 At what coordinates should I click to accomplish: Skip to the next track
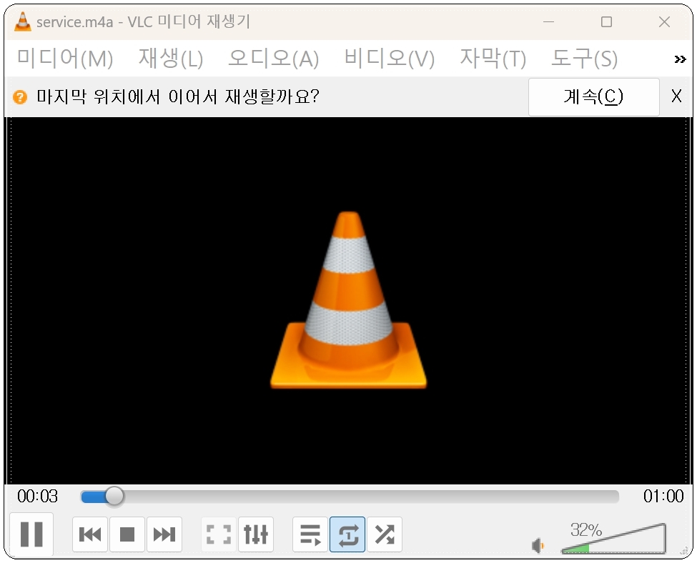[164, 534]
